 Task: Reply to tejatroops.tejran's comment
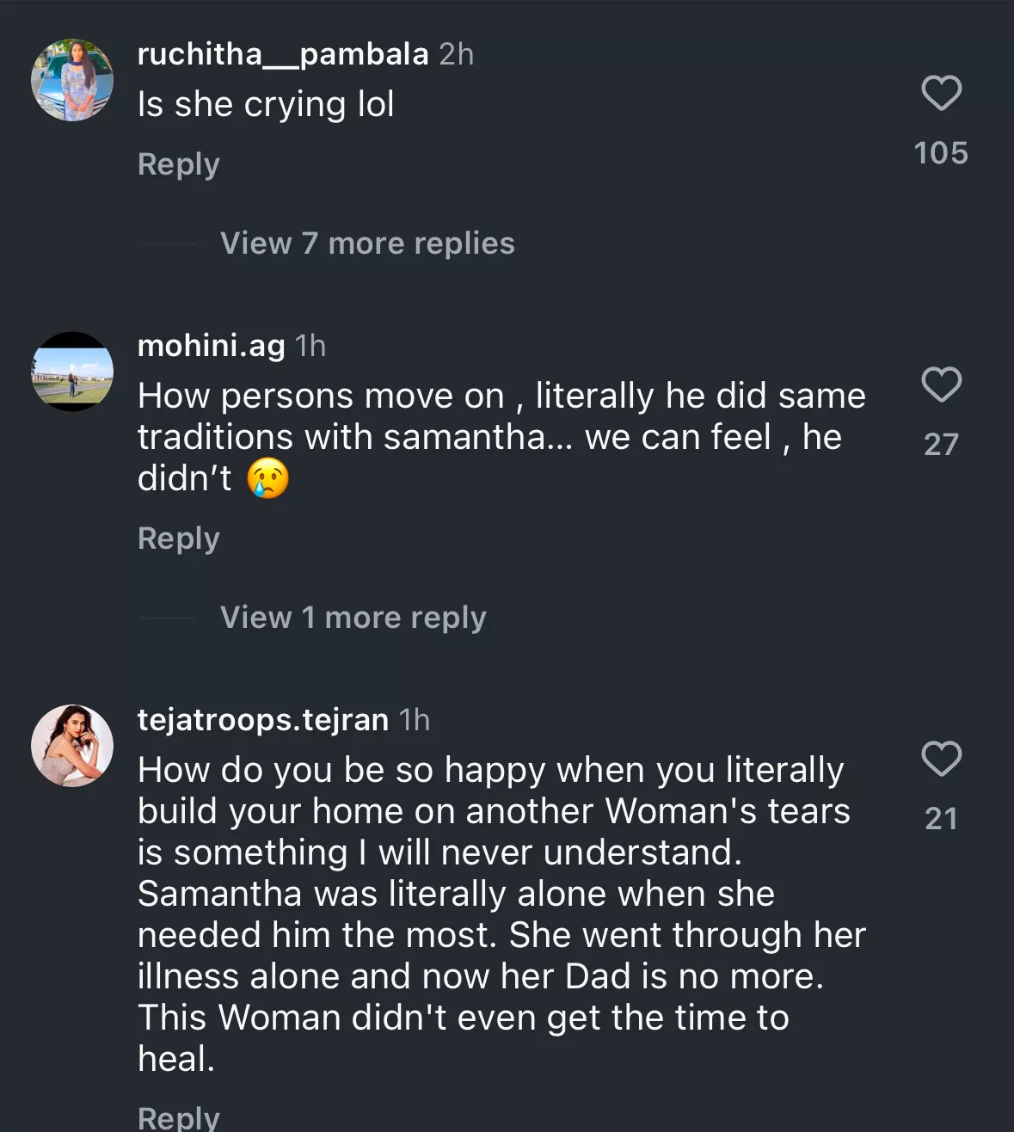point(179,1117)
